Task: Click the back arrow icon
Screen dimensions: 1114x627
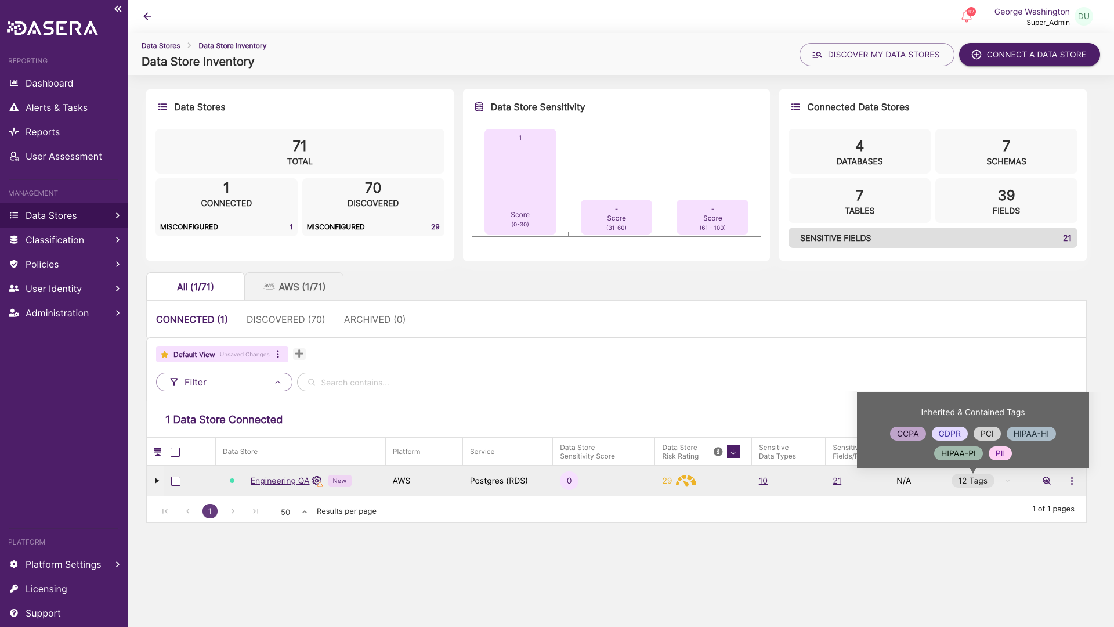Action: pos(147,16)
